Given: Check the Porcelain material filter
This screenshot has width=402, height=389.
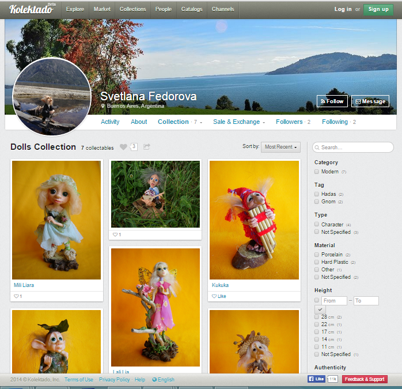Looking at the screenshot, I should click(x=317, y=254).
